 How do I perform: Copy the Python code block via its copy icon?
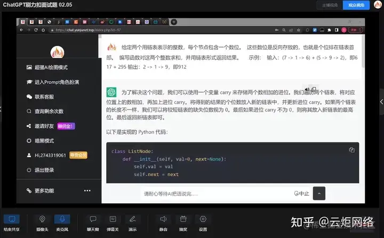(x=351, y=150)
